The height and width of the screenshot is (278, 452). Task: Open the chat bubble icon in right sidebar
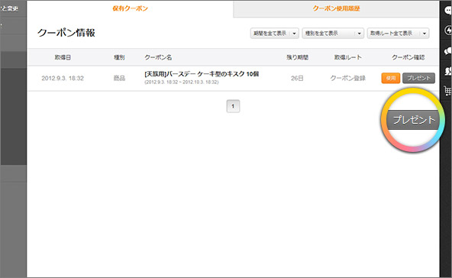[447, 11]
